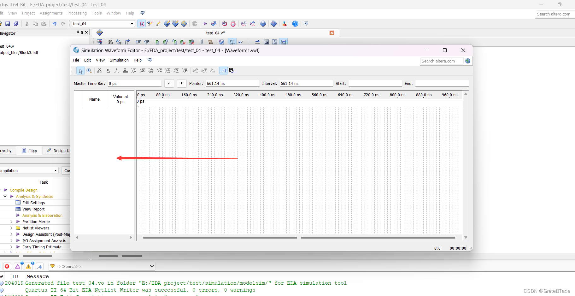This screenshot has height=296, width=575.
Task: Close the test_04.v editor tab
Action: pyautogui.click(x=332, y=33)
